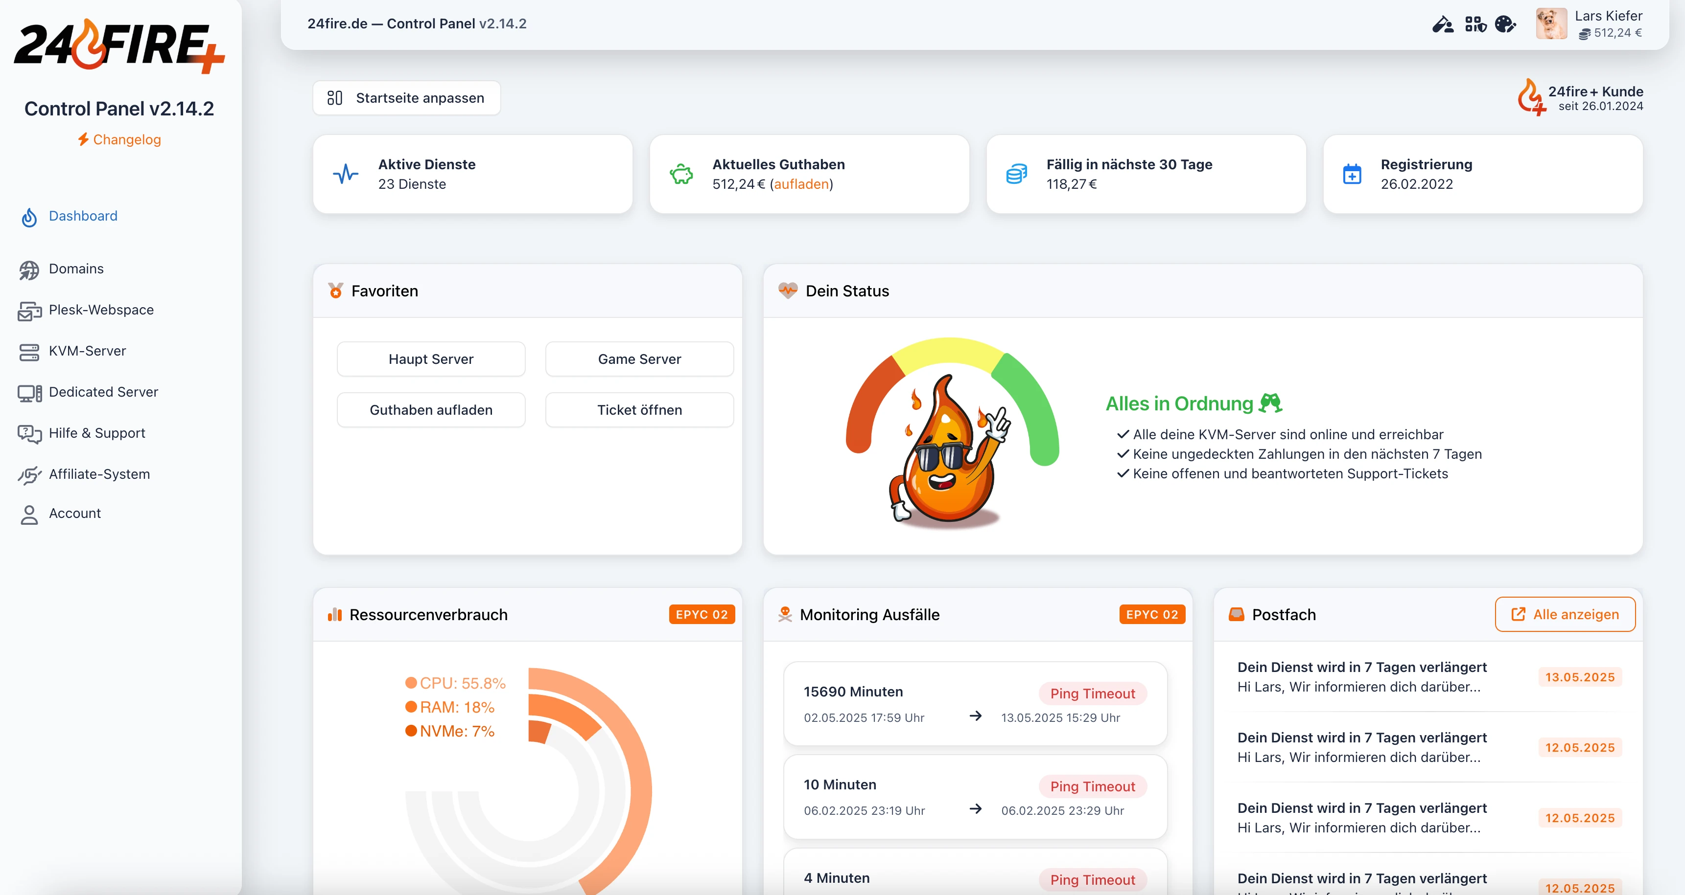Click the 24FIRE+ logo
The image size is (1685, 895).
(120, 46)
